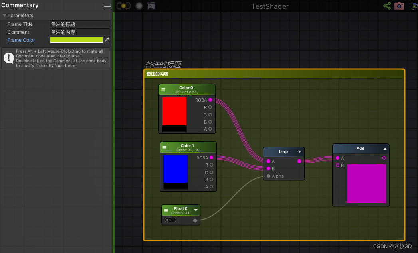Image resolution: width=418 pixels, height=253 pixels.
Task: Click the comment frame header bar
Action: point(274,74)
